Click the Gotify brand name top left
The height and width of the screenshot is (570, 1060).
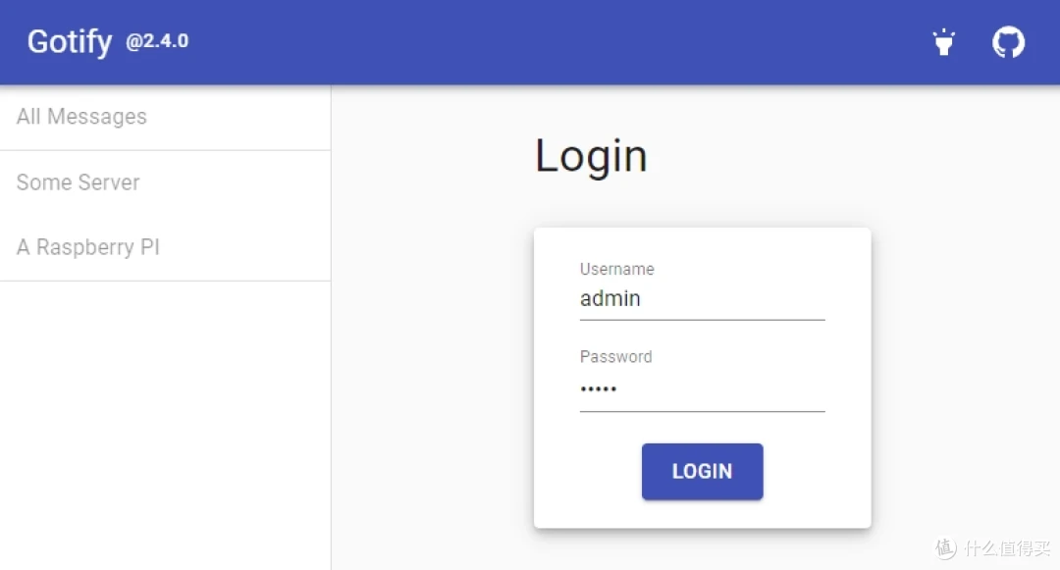click(x=69, y=41)
